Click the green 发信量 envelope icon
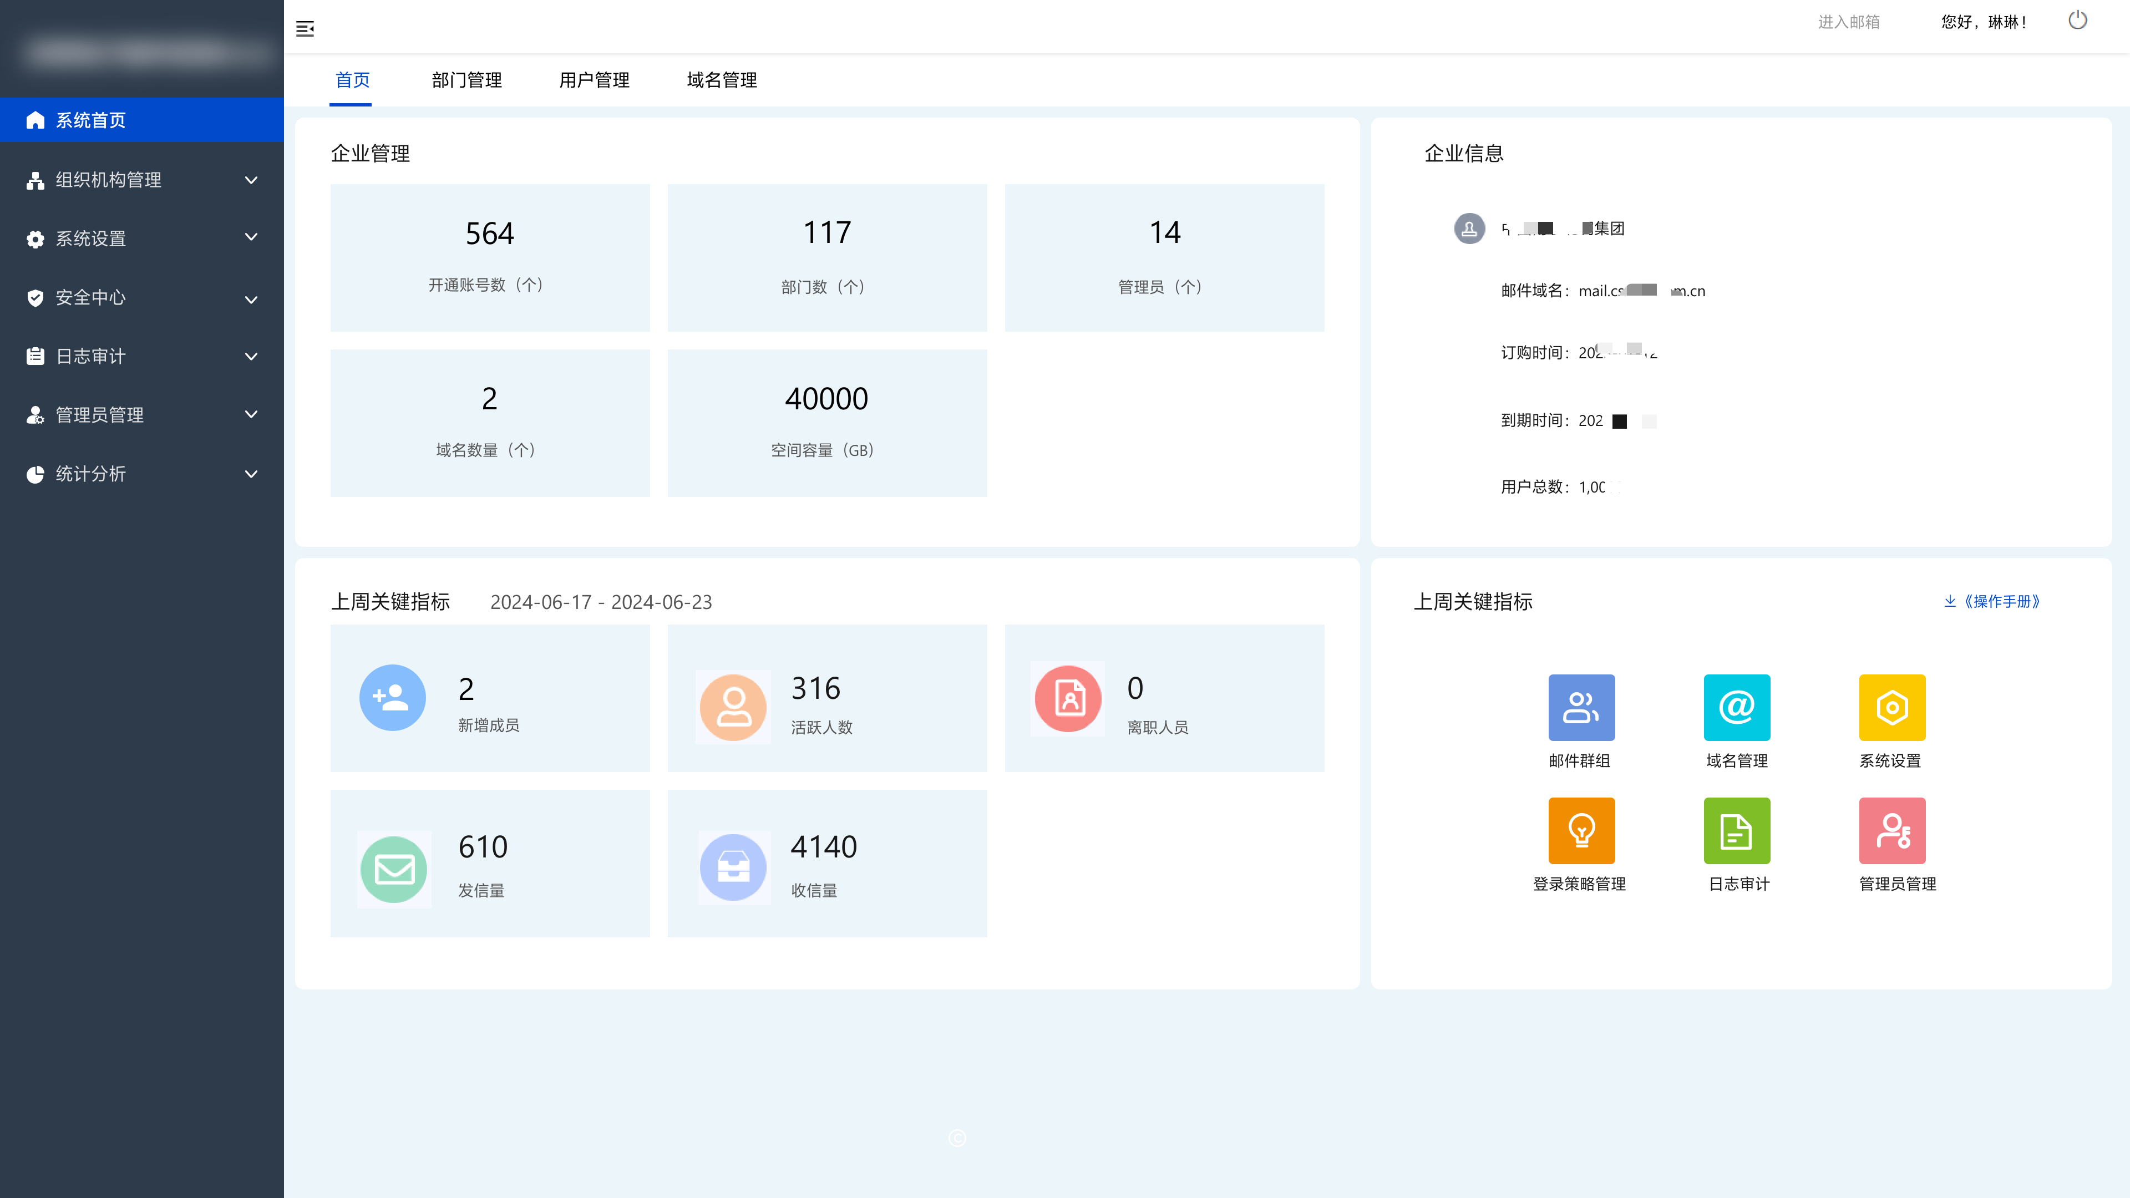Viewport: 2130px width, 1198px height. 394,869
